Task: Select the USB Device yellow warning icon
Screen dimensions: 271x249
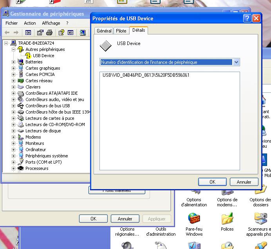Action: (x=28, y=56)
